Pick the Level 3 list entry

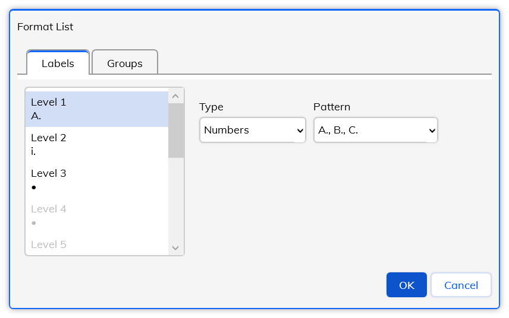(x=97, y=180)
